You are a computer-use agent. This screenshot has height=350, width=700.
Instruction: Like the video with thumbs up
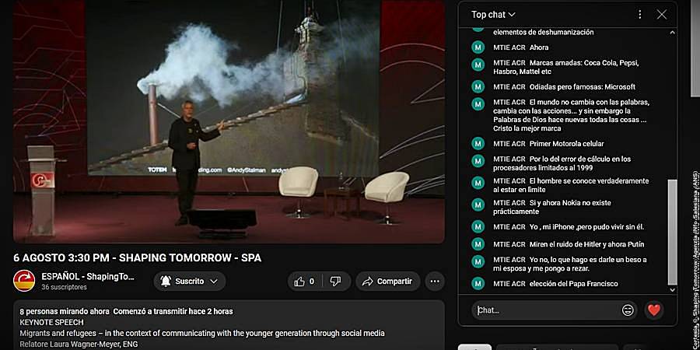pyautogui.click(x=305, y=282)
